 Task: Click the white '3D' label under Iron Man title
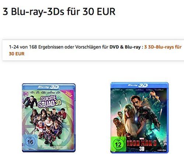pyautogui.click(x=142, y=149)
